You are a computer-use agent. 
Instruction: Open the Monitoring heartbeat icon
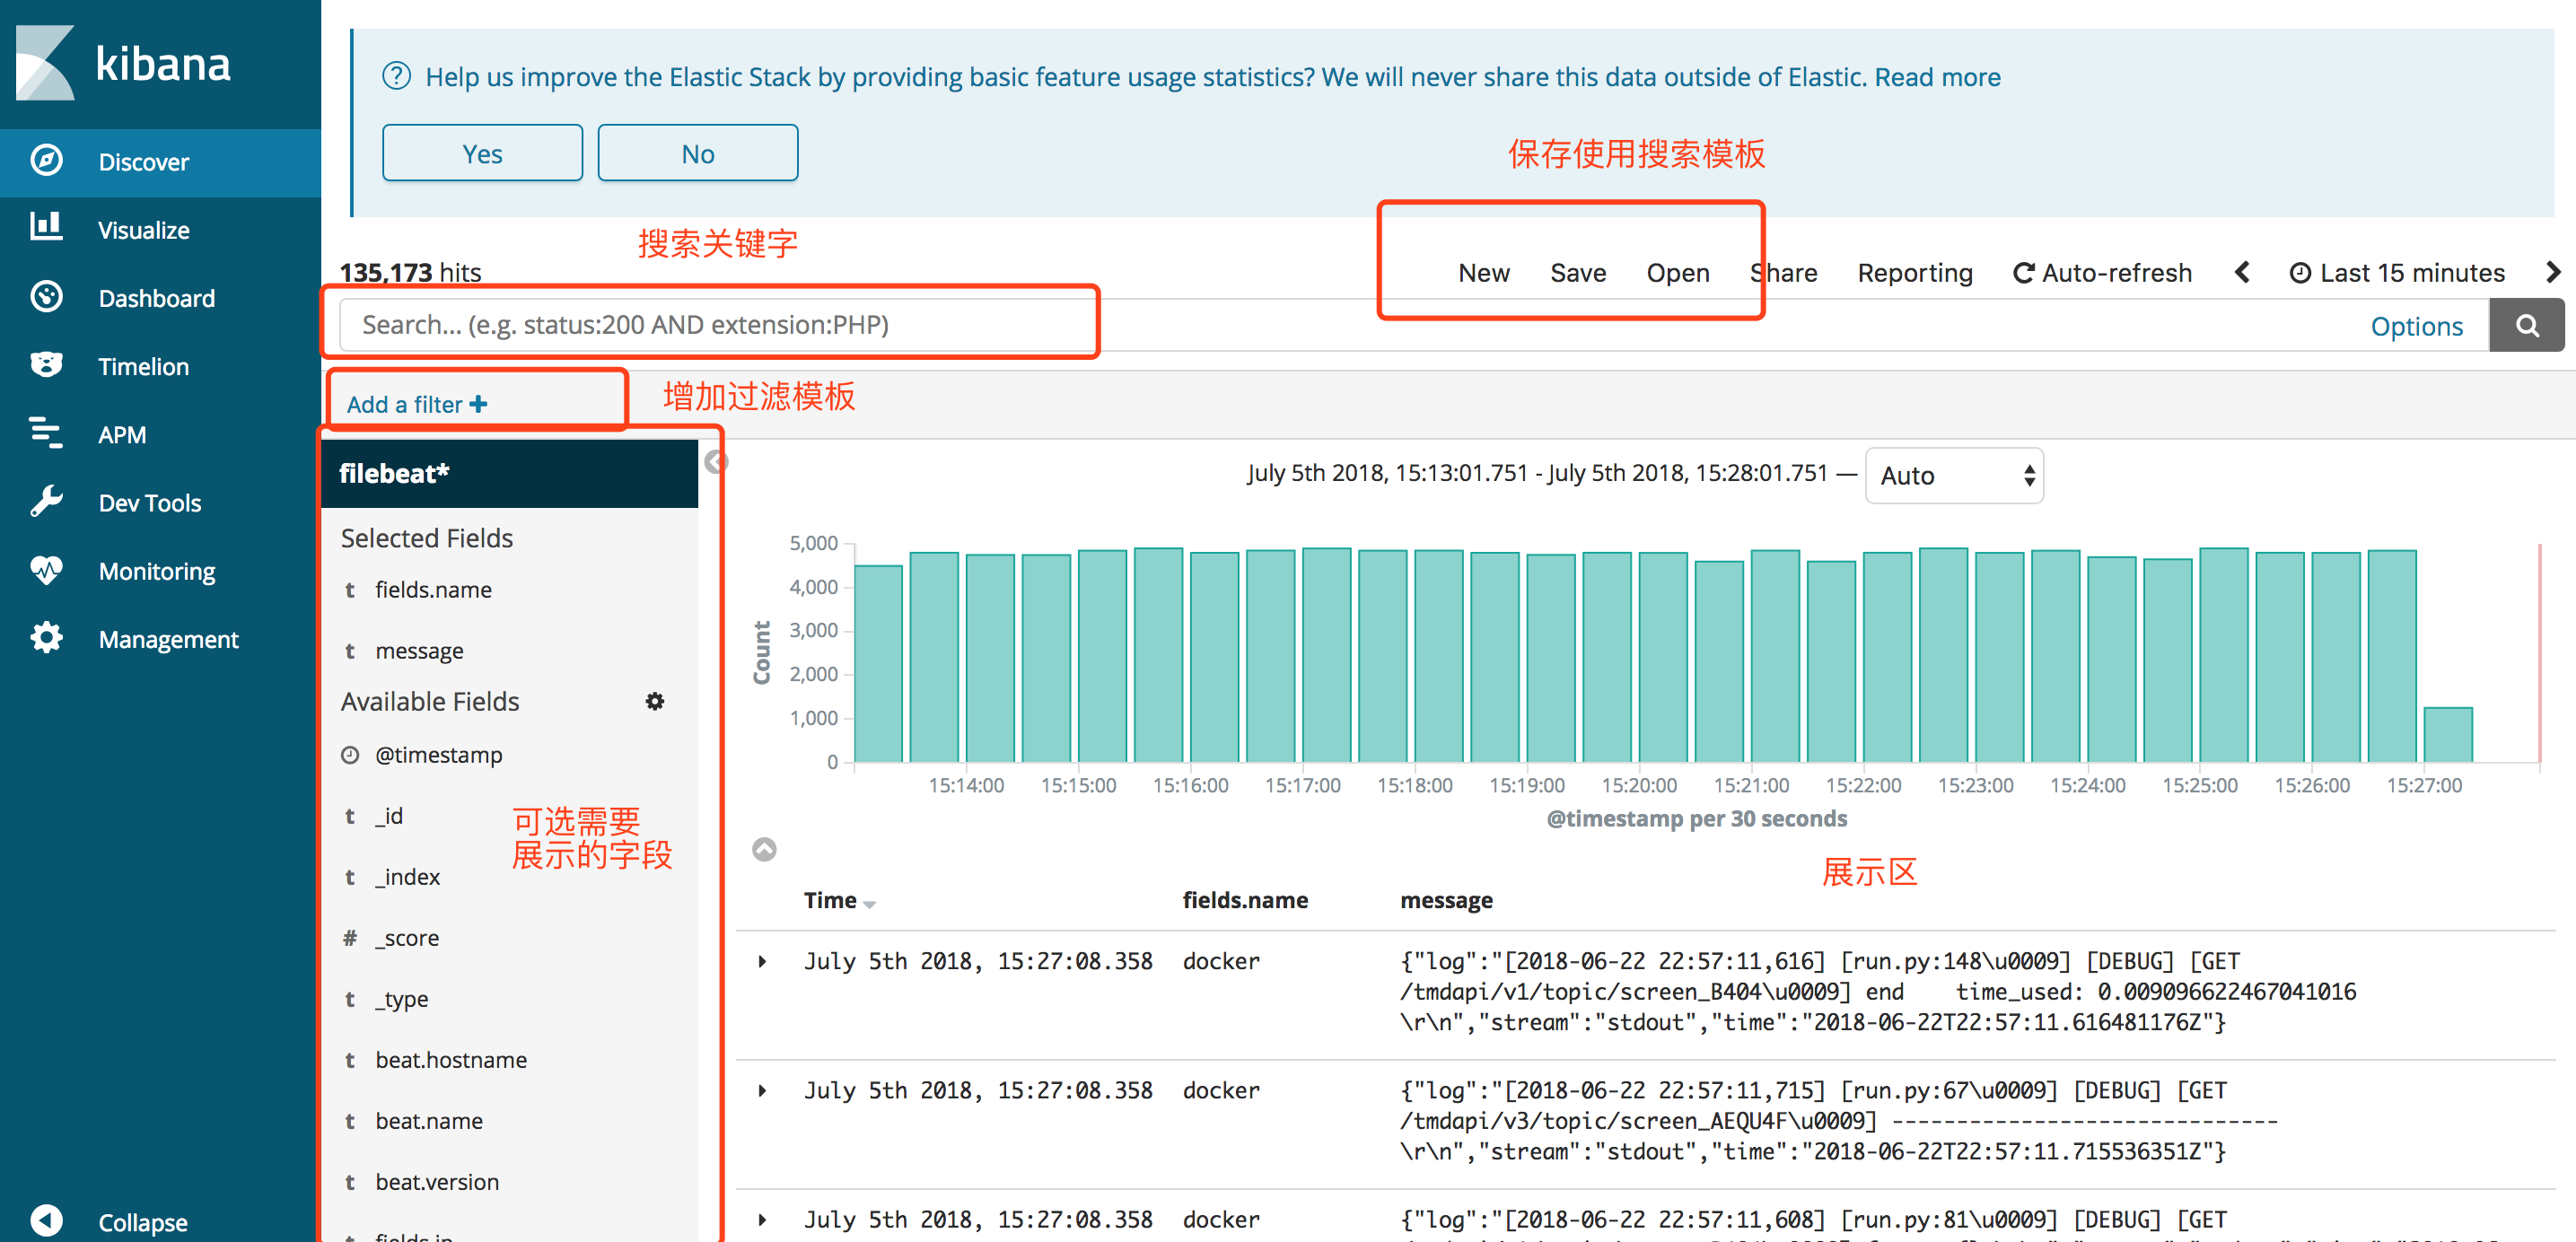point(46,570)
